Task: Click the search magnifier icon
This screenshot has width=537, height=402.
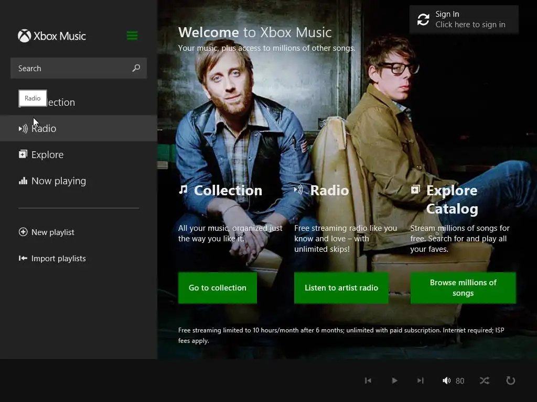Action: (x=136, y=68)
